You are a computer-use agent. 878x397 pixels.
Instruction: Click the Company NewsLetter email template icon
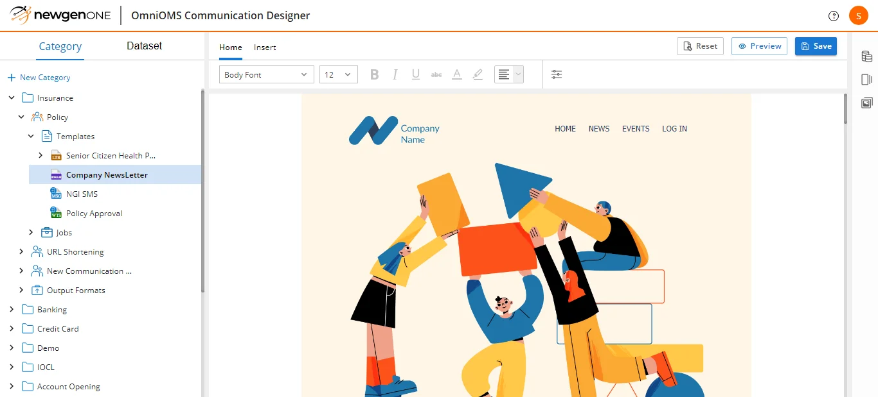click(x=57, y=175)
